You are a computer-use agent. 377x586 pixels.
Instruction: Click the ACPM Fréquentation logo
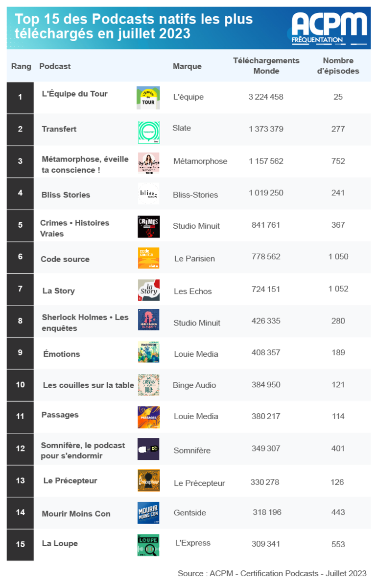pos(329,28)
